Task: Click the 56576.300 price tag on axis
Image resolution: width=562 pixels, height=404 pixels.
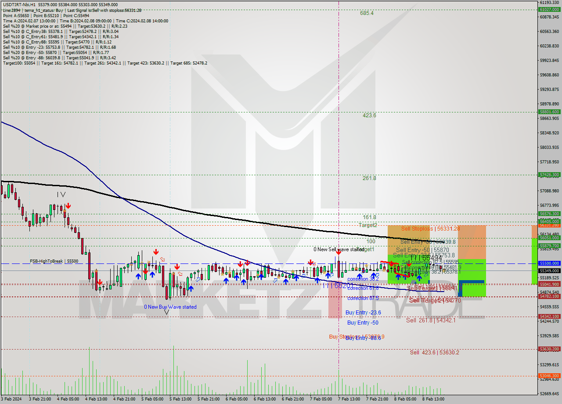Action: [x=549, y=214]
